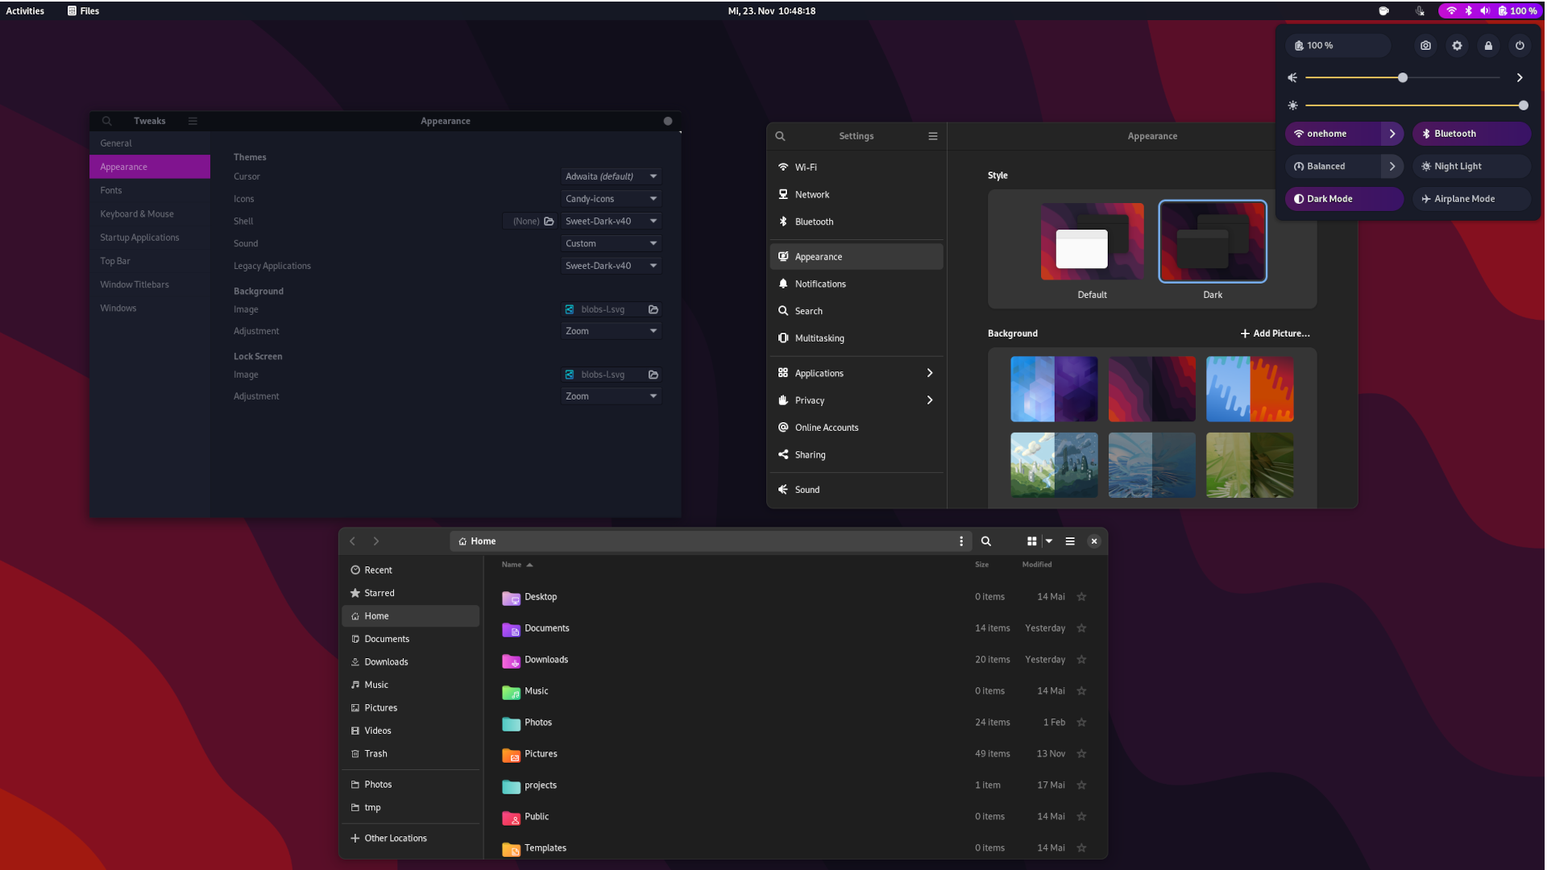The height and width of the screenshot is (870, 1547).
Task: Disable Dark Mode in quick settings
Action: coord(1344,198)
